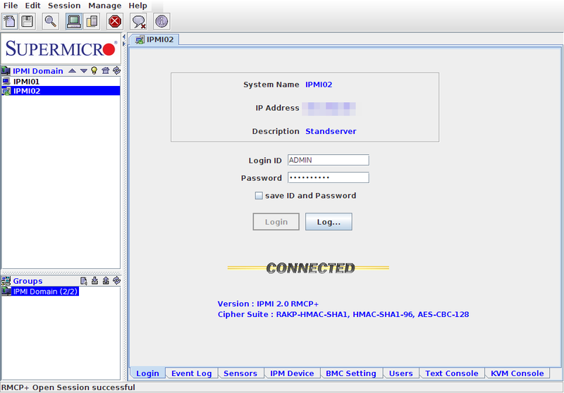This screenshot has width=564, height=393.
Task: Select the IPMI02 document tab
Action: tap(154, 39)
